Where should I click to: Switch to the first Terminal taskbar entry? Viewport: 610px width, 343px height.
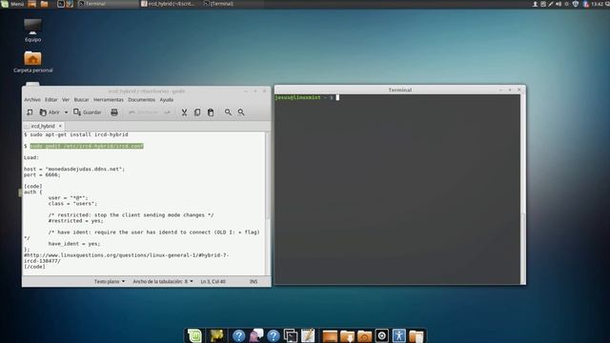[107, 4]
